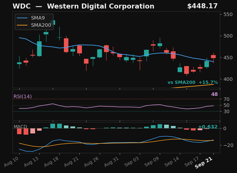
Task: Click the Aug 21 date label
Action: click(72, 162)
